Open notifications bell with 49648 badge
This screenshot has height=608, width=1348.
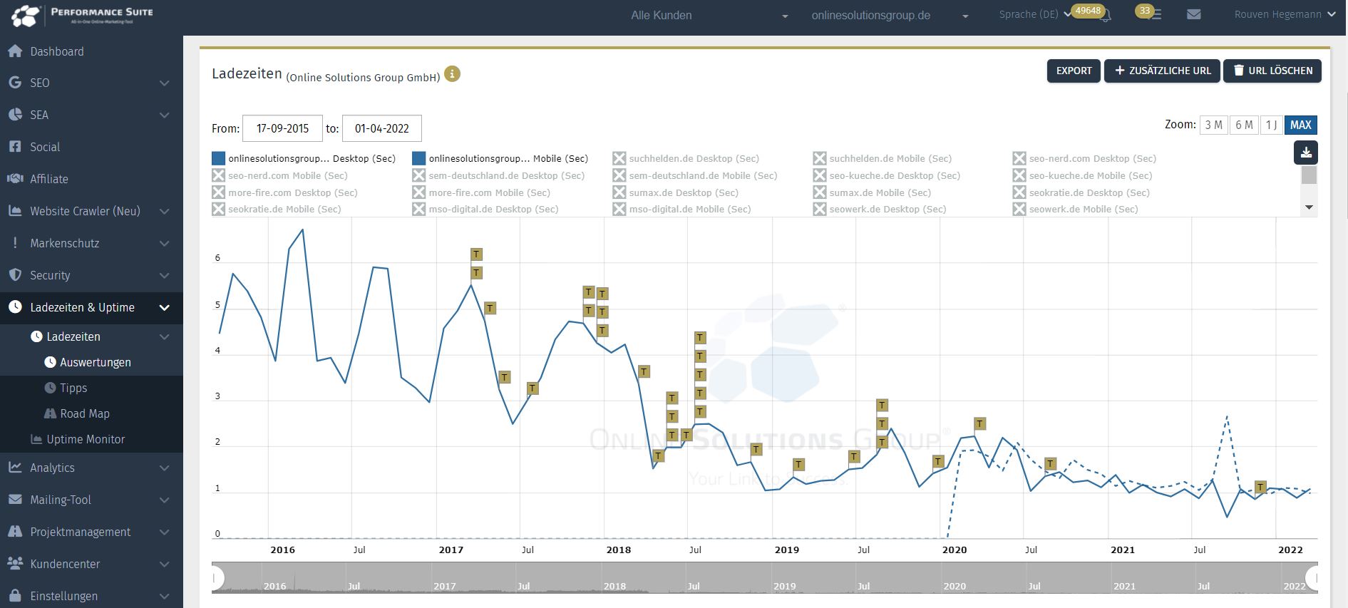click(1105, 15)
